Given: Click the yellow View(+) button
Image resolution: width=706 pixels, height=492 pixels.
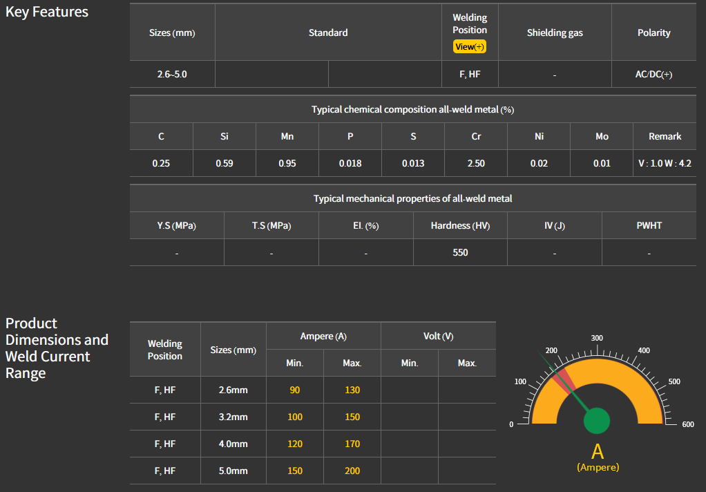Looking at the screenshot, I should [470, 47].
